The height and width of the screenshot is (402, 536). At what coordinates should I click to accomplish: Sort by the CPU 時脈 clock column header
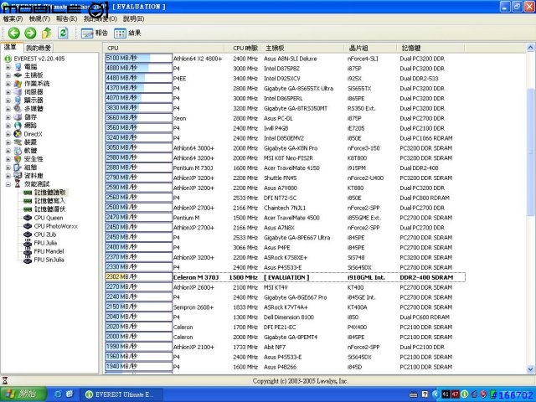coord(244,48)
